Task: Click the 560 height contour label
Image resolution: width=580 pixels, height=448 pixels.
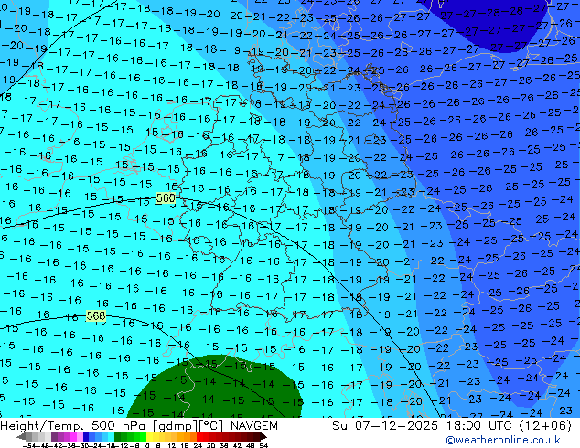Action: [x=166, y=198]
